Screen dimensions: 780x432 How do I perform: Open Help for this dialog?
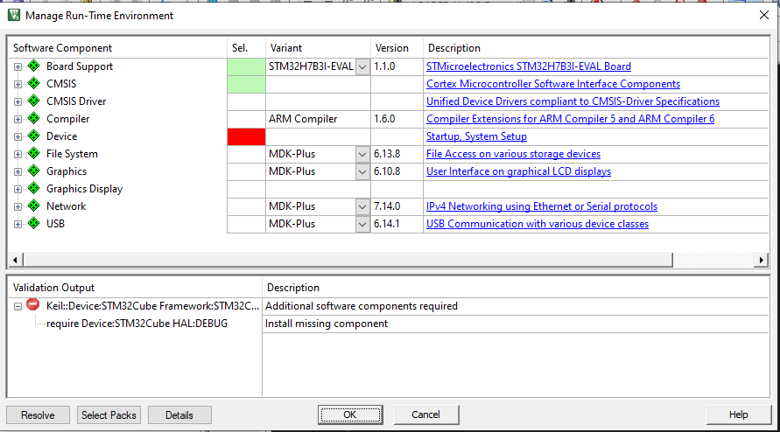point(738,415)
